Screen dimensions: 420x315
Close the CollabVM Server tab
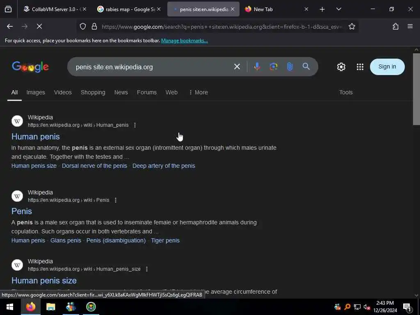(84, 9)
